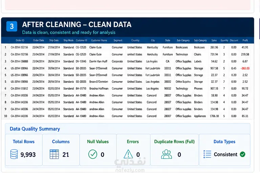Image resolution: width=260 pixels, height=173 pixels.
Task: Click the discount value 0.45
Action: pos(234,68)
